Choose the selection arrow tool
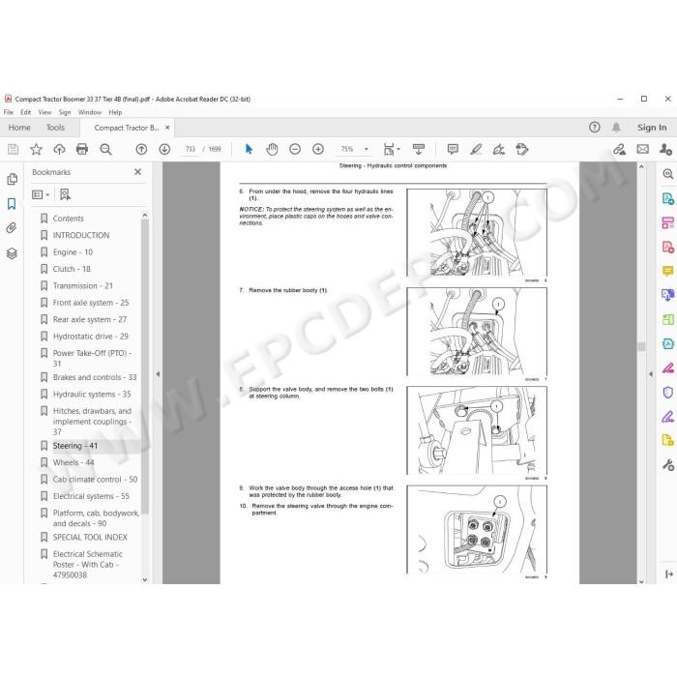Image resolution: width=677 pixels, height=677 pixels. [249, 149]
